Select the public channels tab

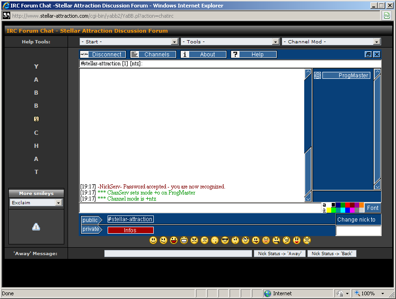point(91,220)
